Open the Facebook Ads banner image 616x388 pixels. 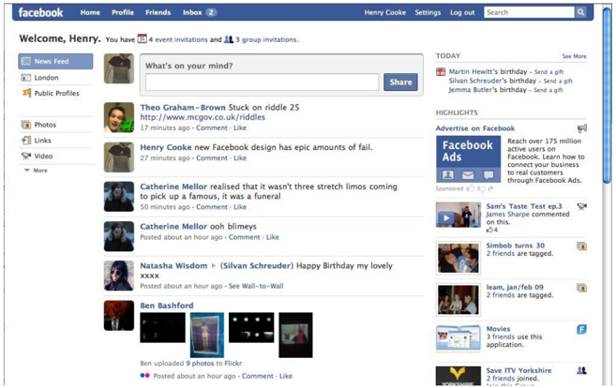click(468, 159)
